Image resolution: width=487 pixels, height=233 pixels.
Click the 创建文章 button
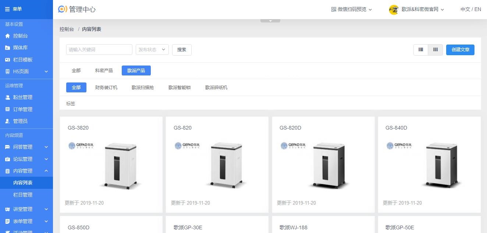460,50
